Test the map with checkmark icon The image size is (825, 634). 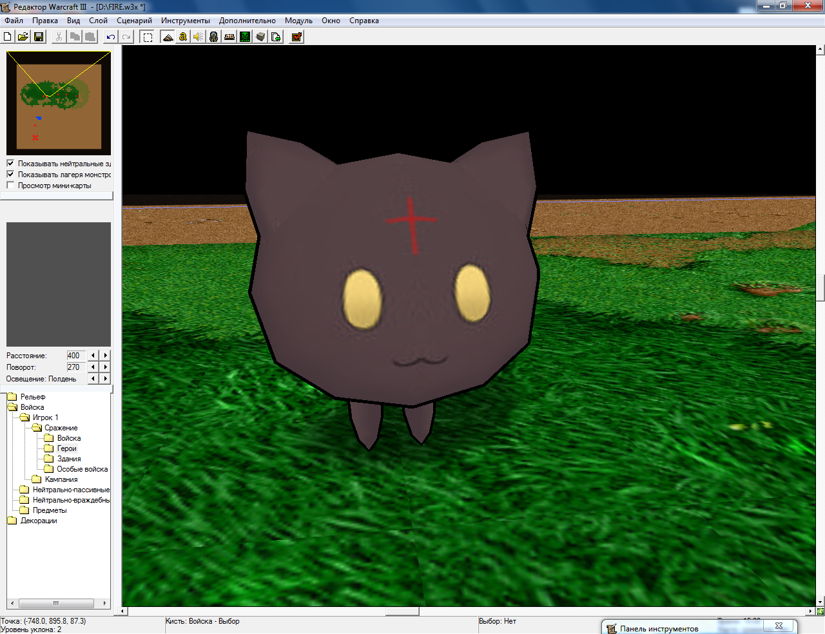click(x=296, y=37)
